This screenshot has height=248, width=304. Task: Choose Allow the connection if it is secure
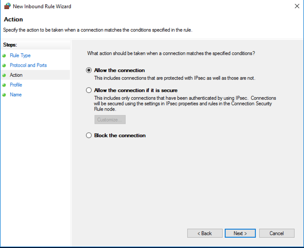(x=89, y=90)
